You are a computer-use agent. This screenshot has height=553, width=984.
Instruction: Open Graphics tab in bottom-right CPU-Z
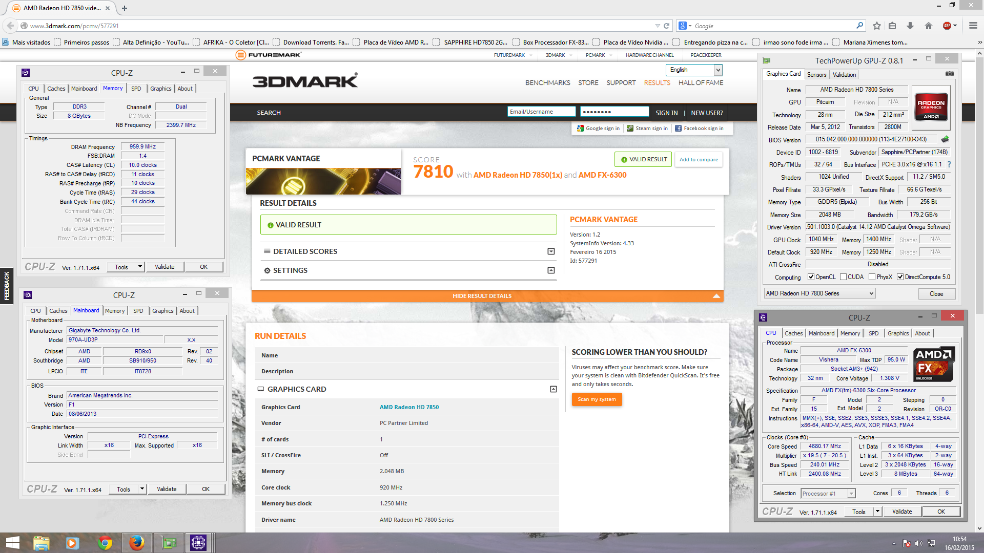(x=898, y=333)
